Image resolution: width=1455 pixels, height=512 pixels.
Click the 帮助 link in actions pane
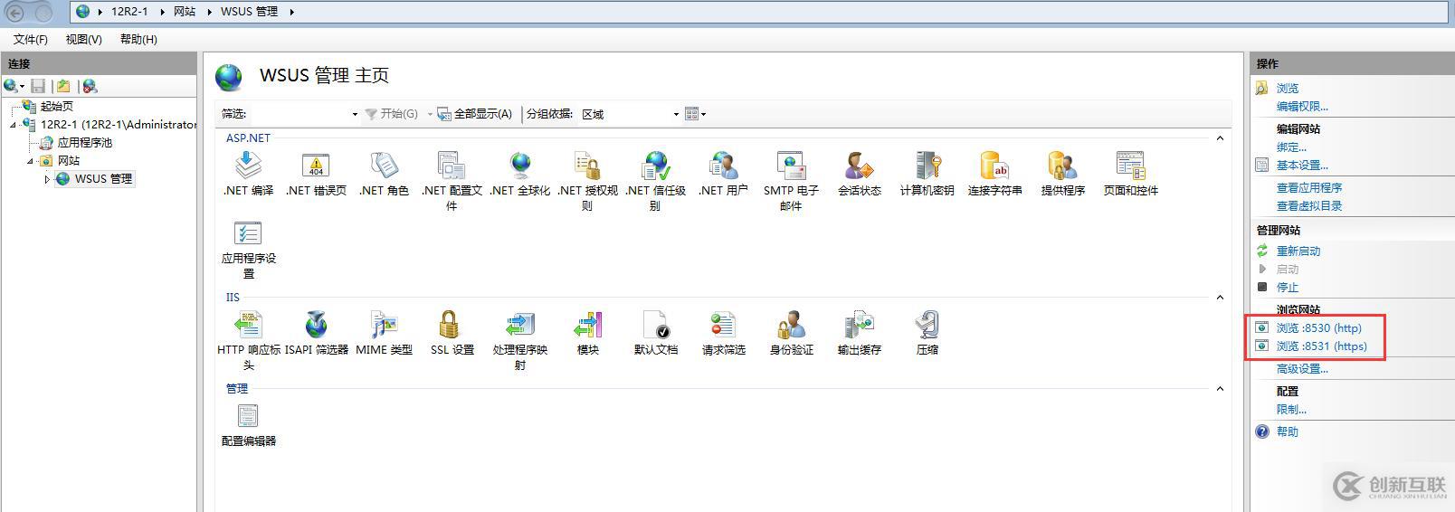tap(1288, 432)
